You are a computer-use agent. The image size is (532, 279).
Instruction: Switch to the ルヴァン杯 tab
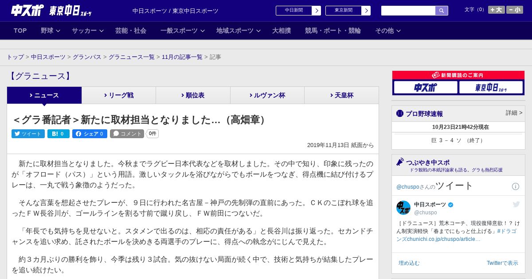click(x=267, y=95)
